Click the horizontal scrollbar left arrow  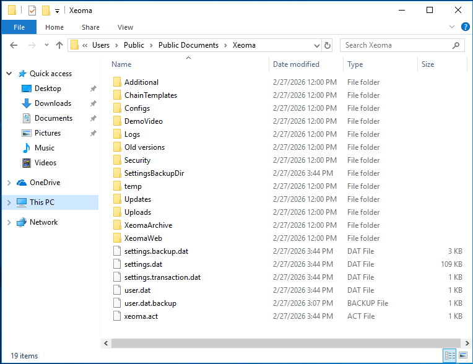pos(106,343)
